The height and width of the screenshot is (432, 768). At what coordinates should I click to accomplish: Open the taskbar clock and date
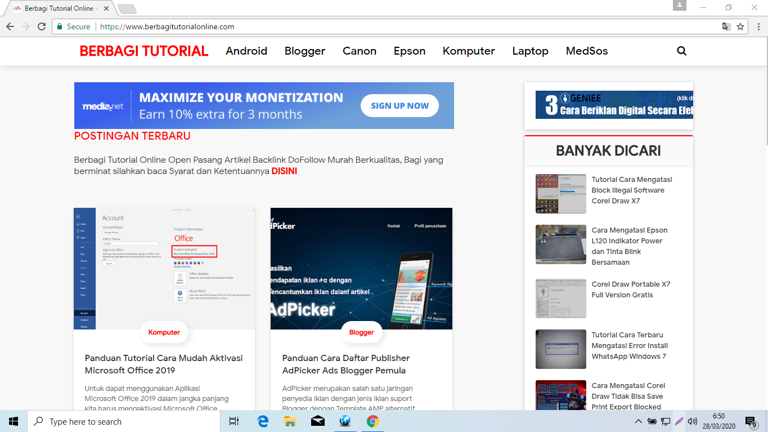718,421
